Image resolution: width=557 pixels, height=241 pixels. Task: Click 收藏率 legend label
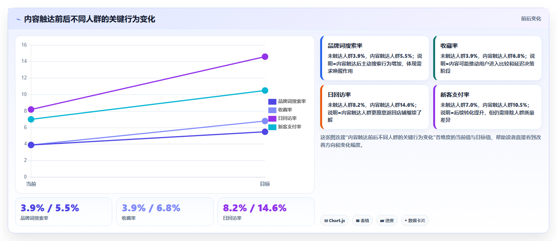pyautogui.click(x=285, y=110)
